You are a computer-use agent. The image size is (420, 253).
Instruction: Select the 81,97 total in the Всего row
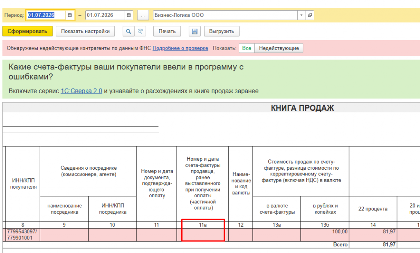point(373,244)
